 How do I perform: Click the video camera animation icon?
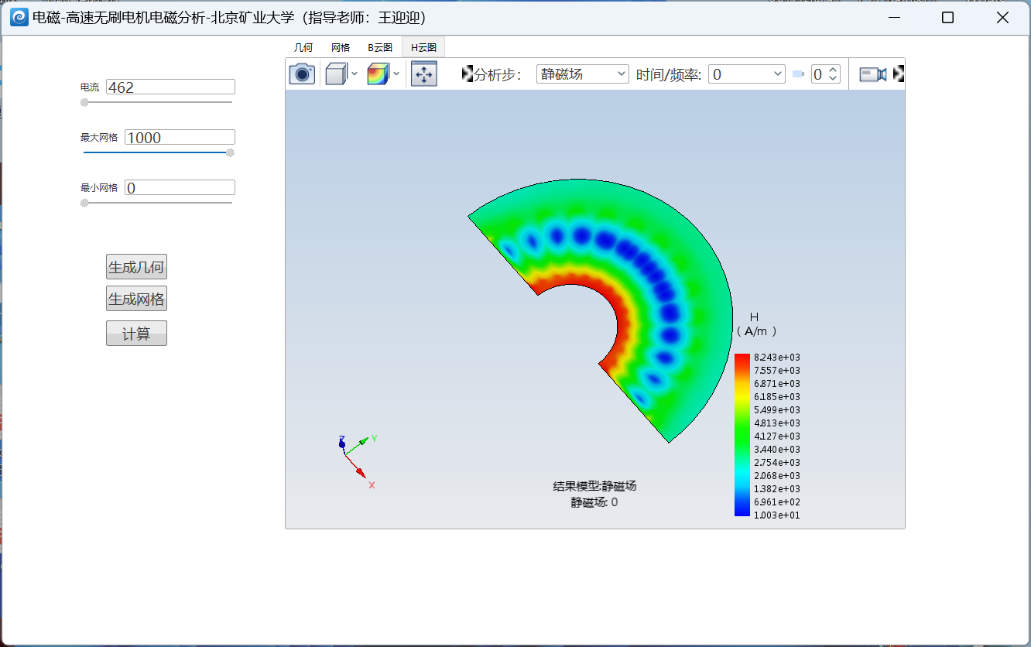point(873,74)
